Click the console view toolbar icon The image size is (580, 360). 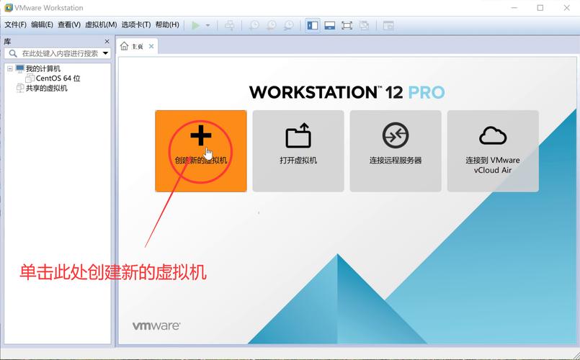pos(388,25)
